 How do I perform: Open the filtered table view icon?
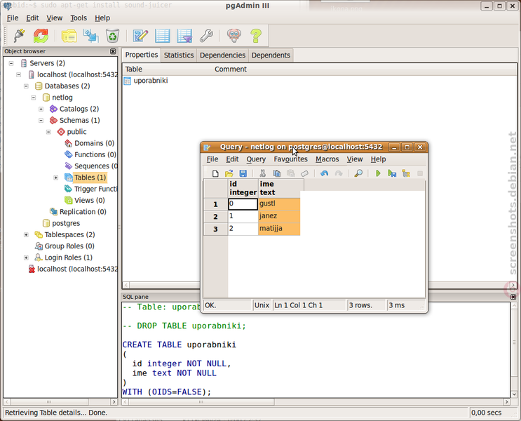(184, 36)
